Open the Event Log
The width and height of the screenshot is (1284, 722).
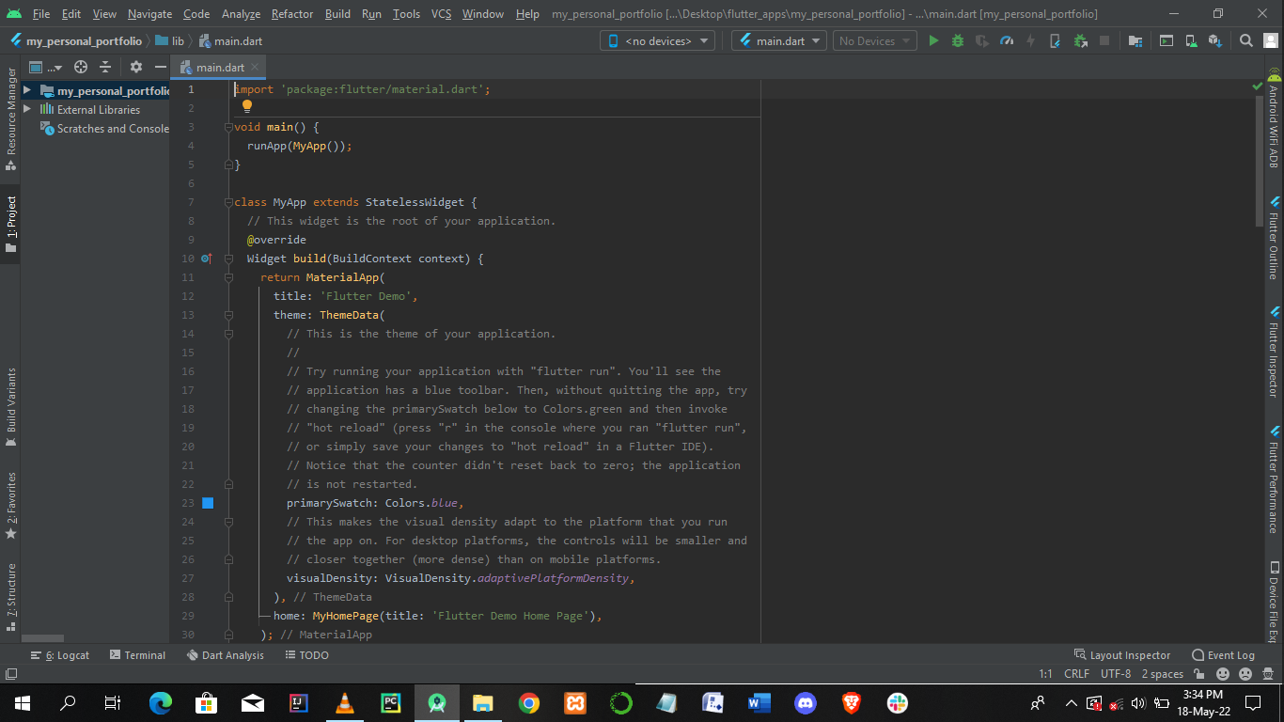click(x=1223, y=655)
